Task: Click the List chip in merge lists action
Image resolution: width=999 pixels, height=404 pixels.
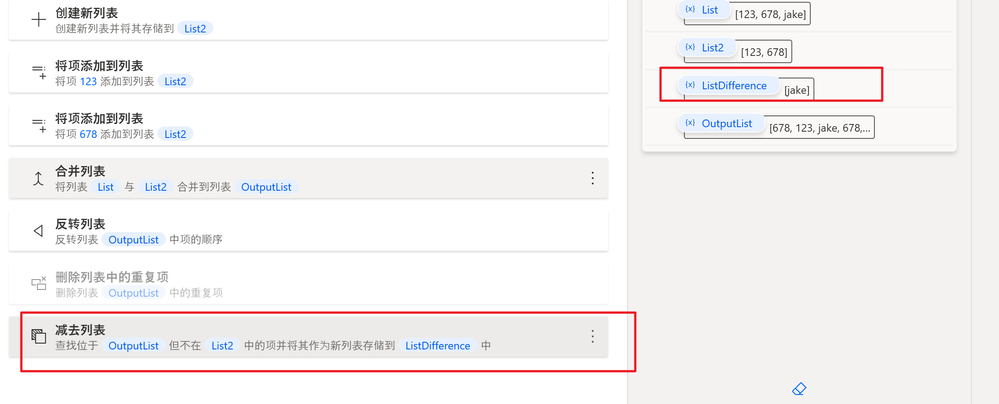Action: pos(106,187)
